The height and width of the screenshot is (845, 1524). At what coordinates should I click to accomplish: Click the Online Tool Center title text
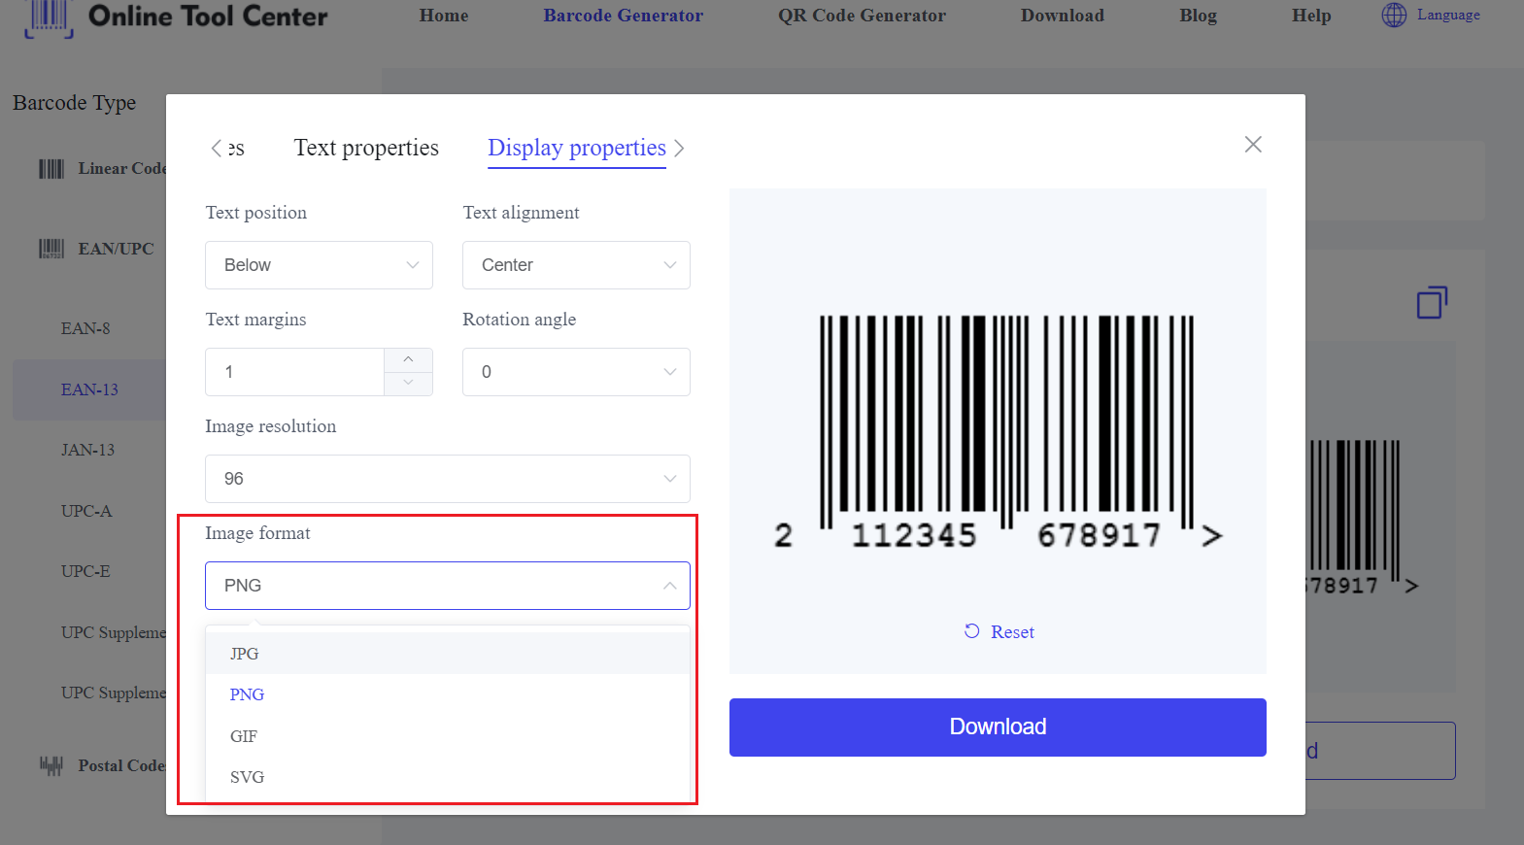pos(208,16)
